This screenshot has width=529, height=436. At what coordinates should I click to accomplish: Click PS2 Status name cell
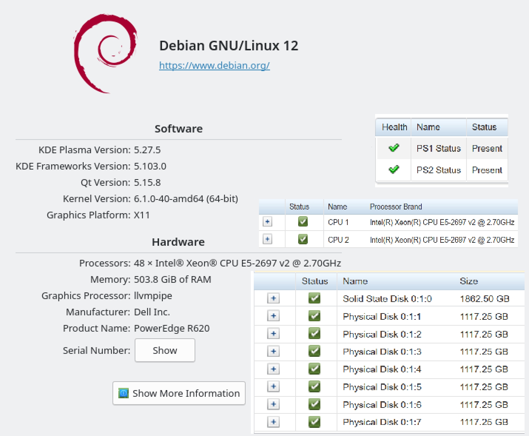point(439,170)
